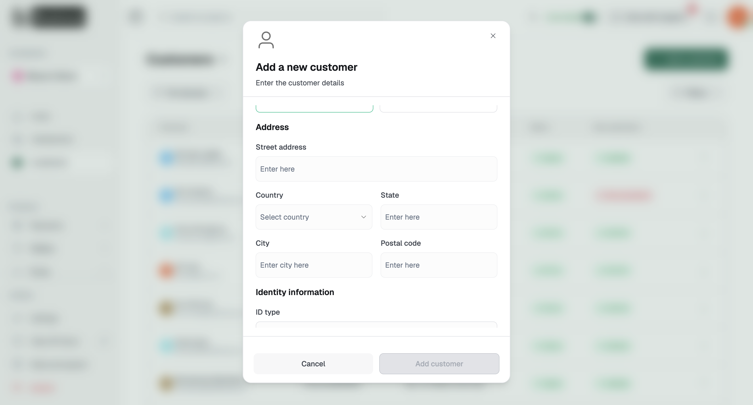Viewport: 753px width, 405px height.
Task: Cancel adding the customer
Action: [x=313, y=363]
